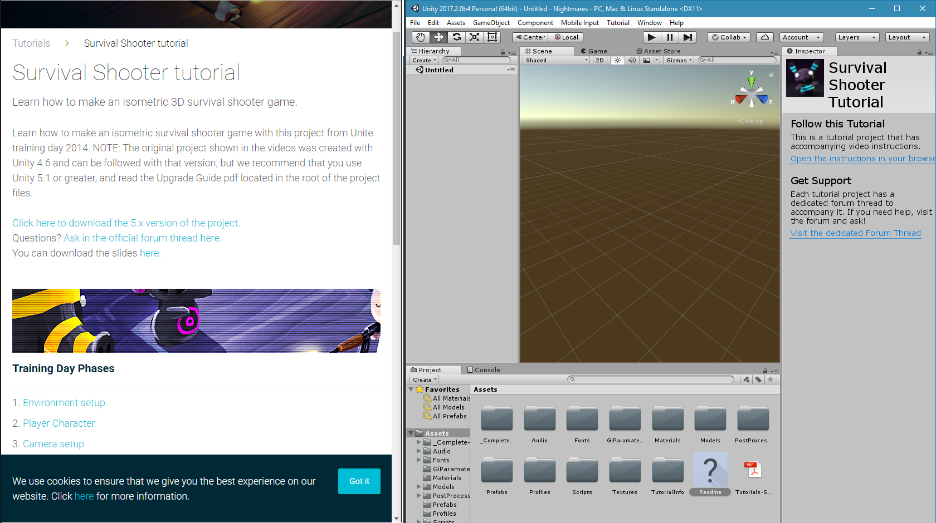Screen dimensions: 936x523
Task: Select the Rotate tool in Unity toolbar
Action: coord(456,37)
